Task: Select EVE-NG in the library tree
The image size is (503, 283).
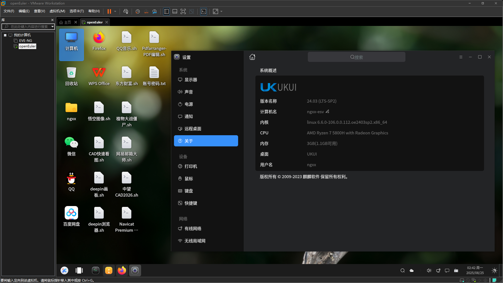Action: click(25, 41)
